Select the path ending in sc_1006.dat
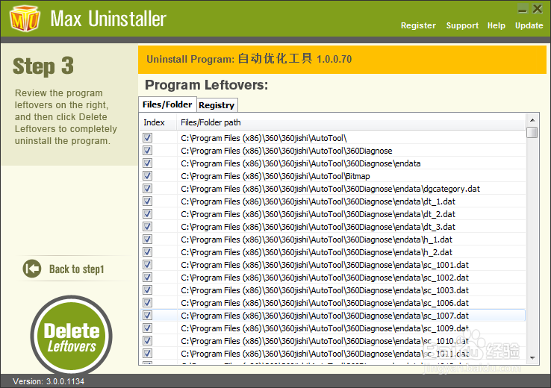This screenshot has height=388, width=551. click(325, 303)
